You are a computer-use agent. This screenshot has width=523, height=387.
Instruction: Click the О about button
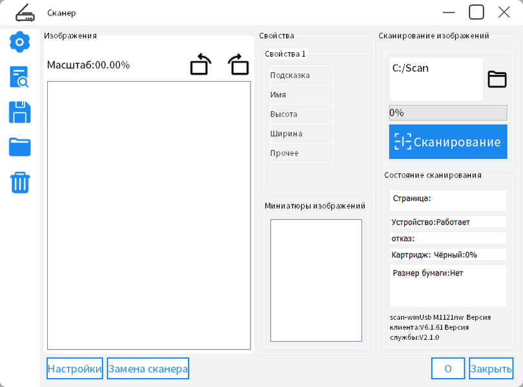448,368
